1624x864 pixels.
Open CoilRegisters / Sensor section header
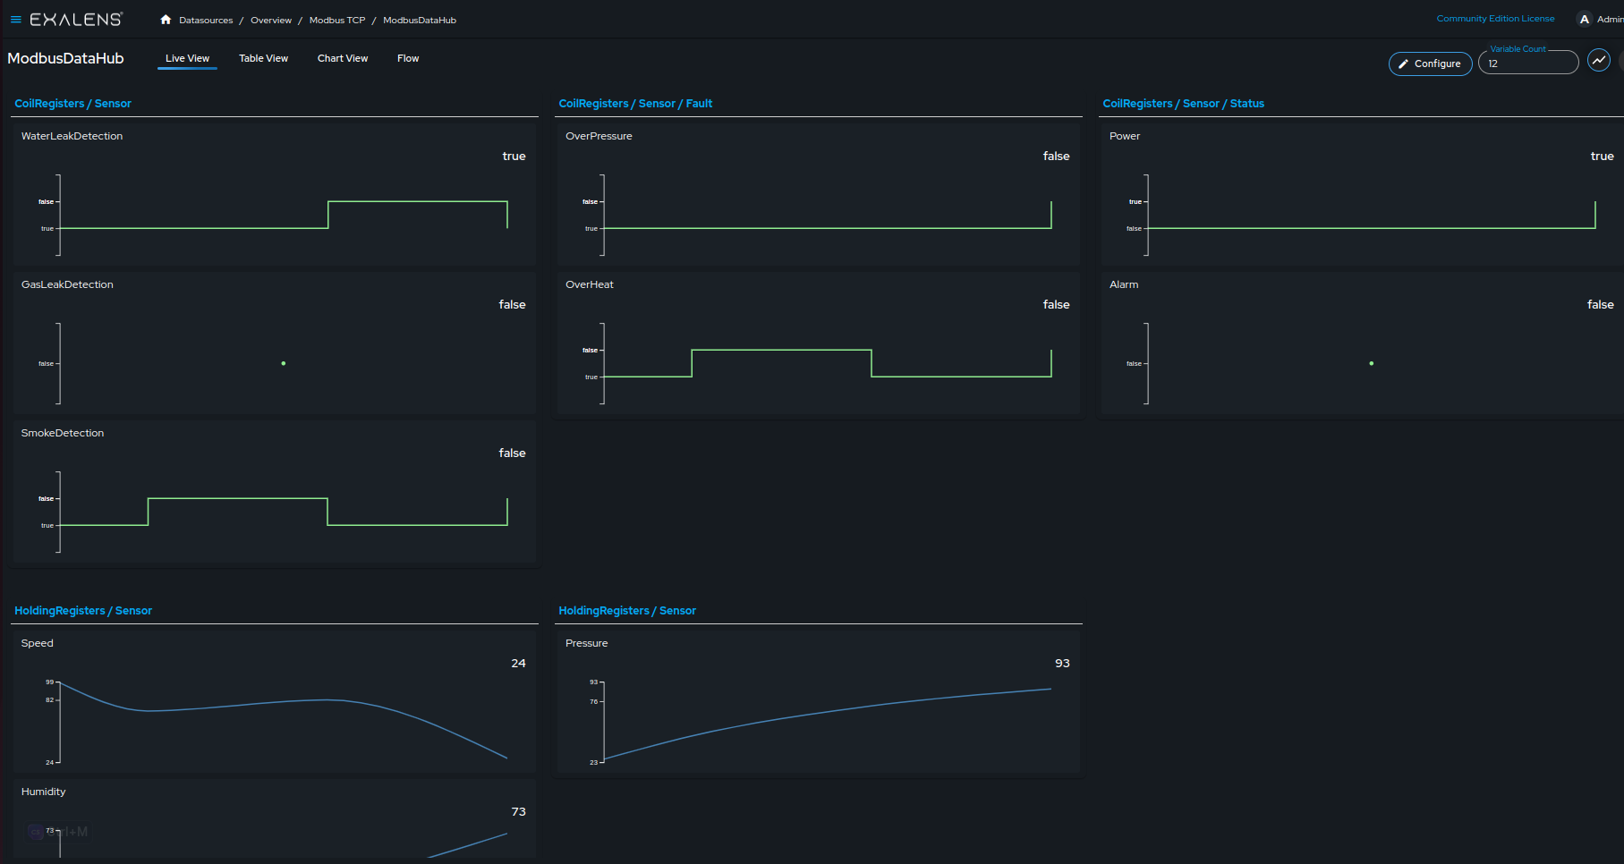click(72, 104)
